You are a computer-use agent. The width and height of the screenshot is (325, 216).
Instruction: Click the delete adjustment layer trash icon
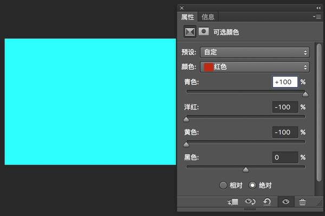(302, 202)
